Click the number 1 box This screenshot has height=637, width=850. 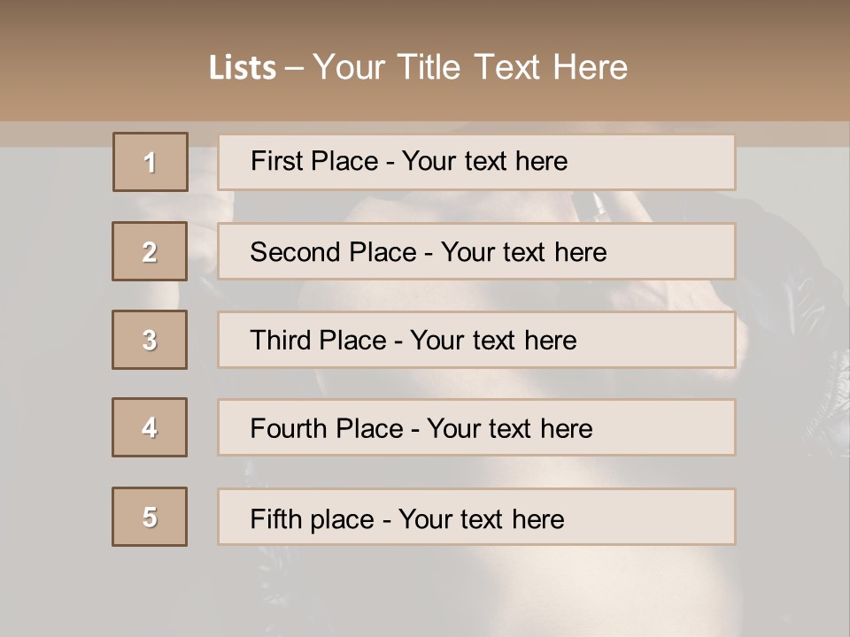151,162
